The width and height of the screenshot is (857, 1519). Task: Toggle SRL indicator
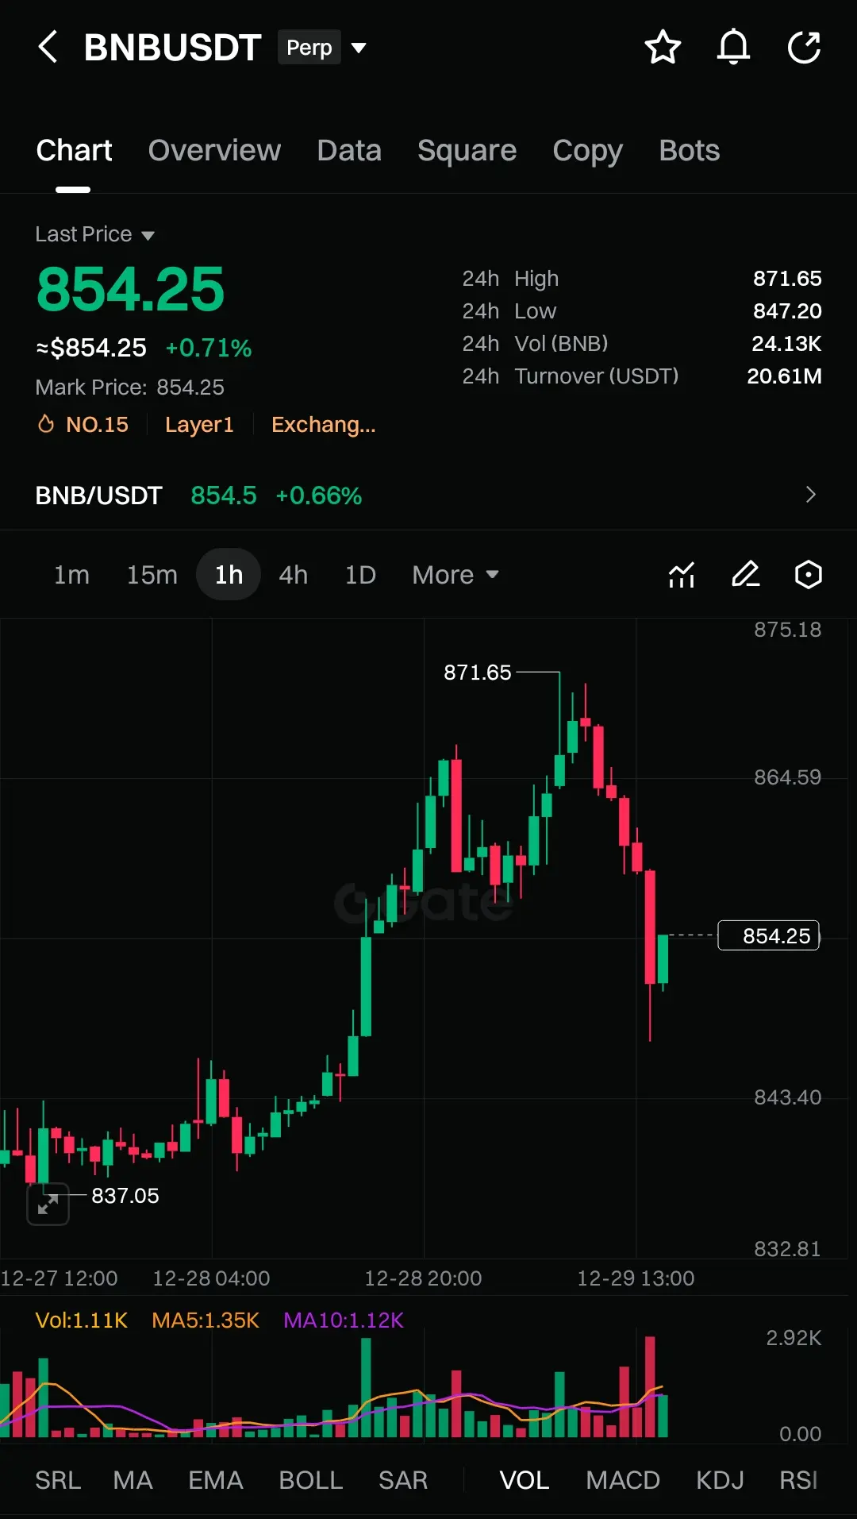point(58,1480)
